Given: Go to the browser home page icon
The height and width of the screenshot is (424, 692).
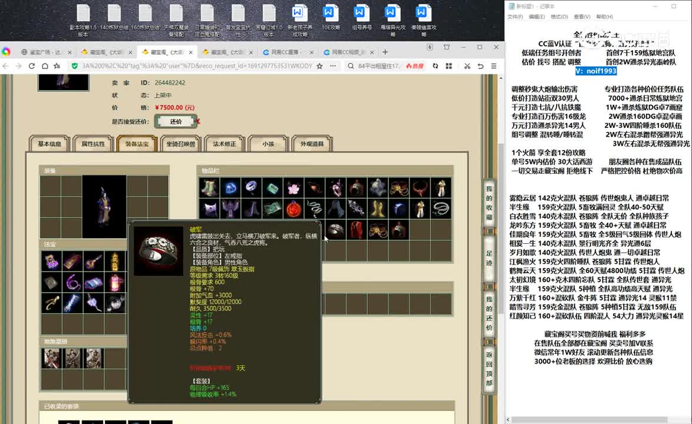Looking at the screenshot, I should coord(45,66).
